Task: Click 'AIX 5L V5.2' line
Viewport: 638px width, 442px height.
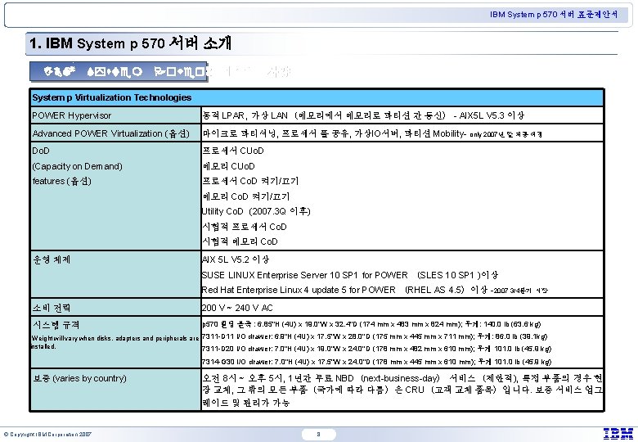Action: tap(236, 259)
